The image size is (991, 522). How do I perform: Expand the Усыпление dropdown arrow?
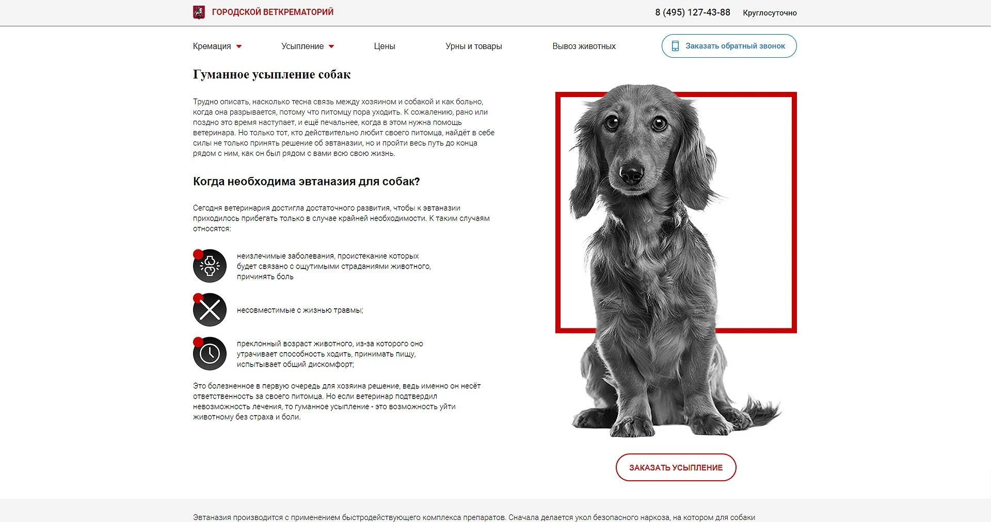click(x=331, y=46)
